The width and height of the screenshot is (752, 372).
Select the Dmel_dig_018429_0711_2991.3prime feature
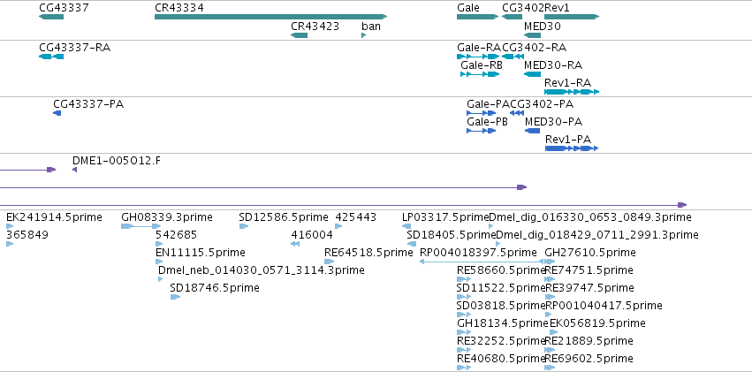coord(498,244)
